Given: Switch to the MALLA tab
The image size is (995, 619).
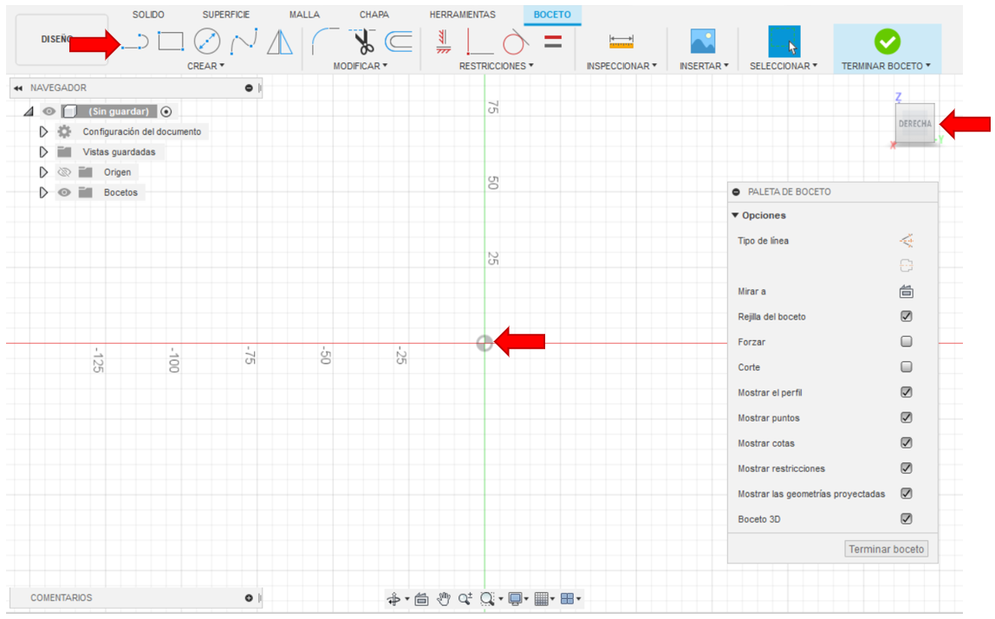Looking at the screenshot, I should point(304,15).
